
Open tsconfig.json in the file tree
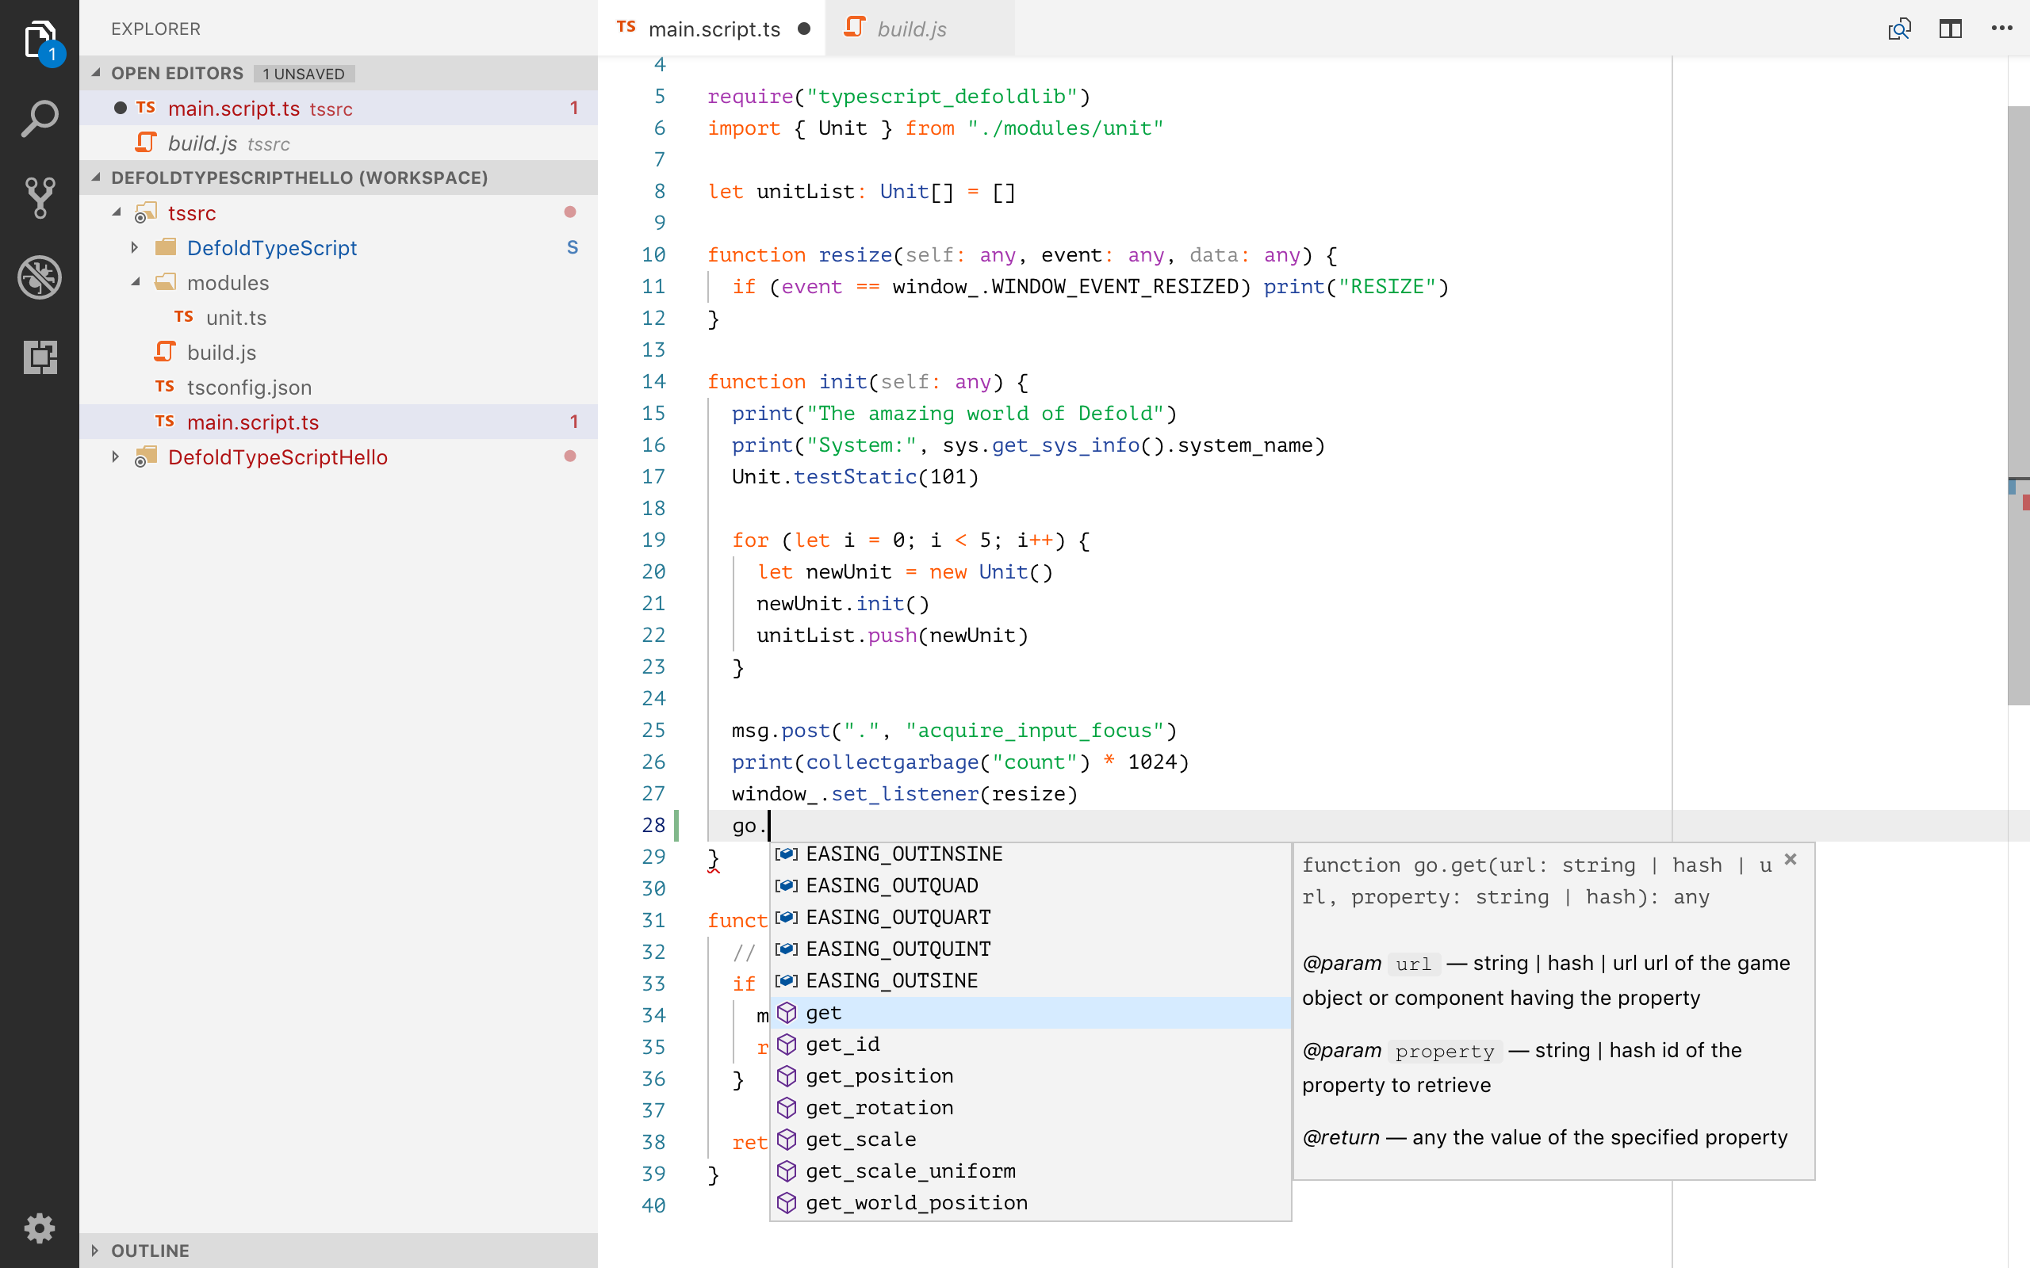click(339, 387)
